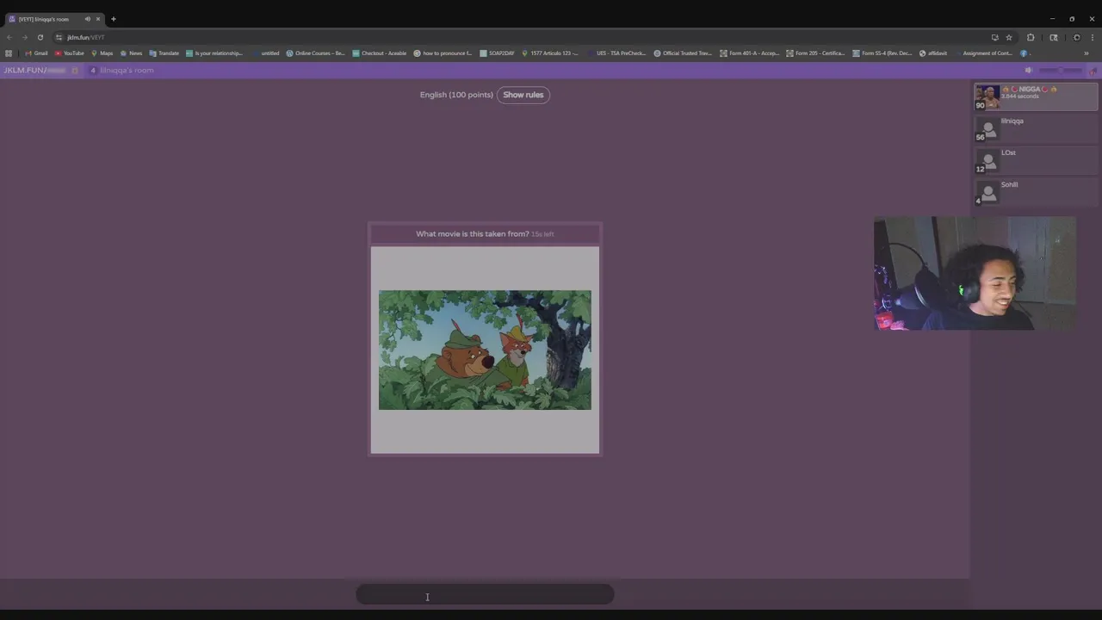
Task: Select player LOst in scoreboard
Action: coord(1037,161)
